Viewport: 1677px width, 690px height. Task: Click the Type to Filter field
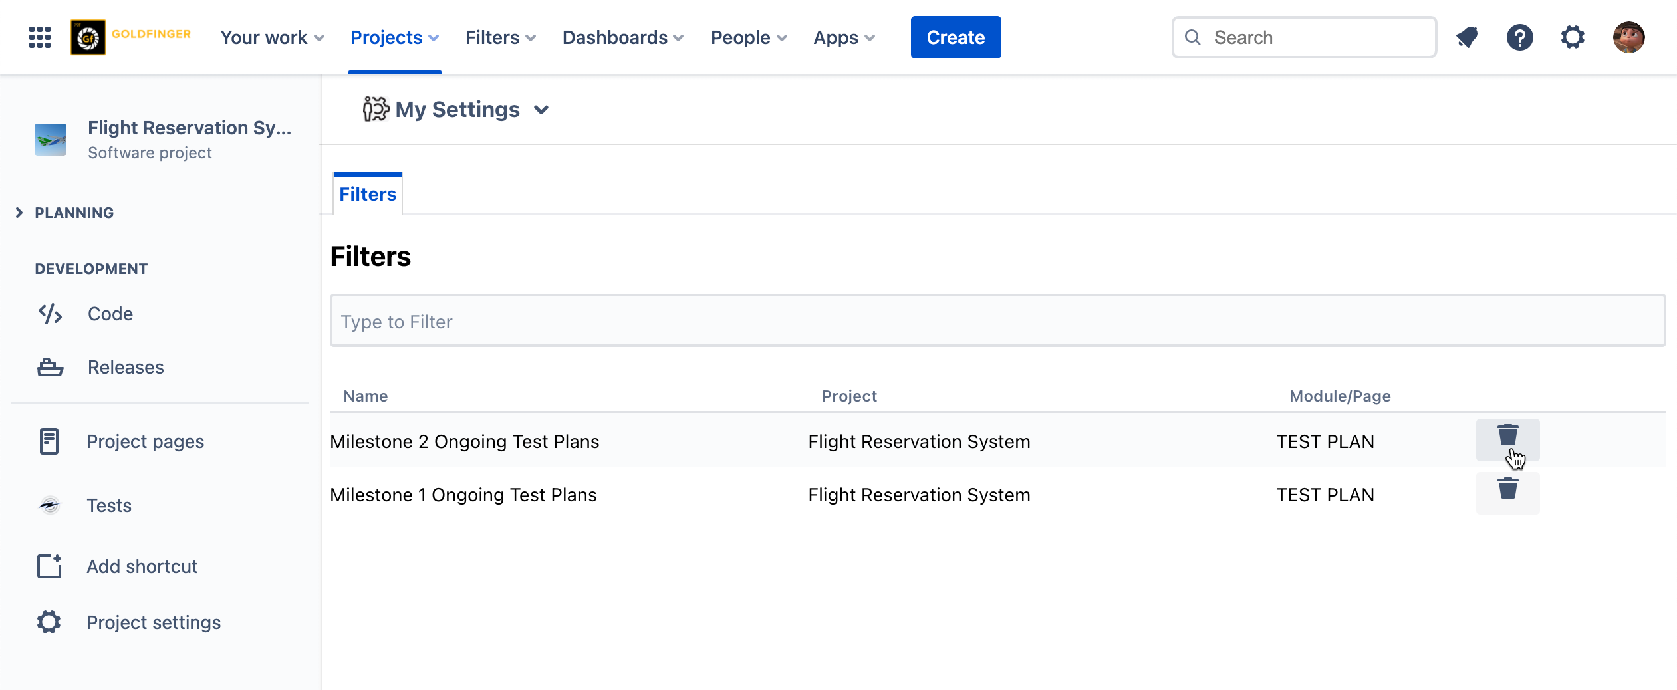point(997,321)
